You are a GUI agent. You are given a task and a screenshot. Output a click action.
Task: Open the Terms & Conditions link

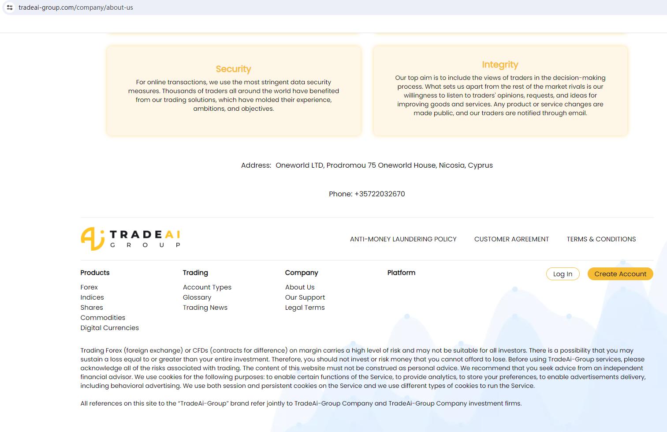pyautogui.click(x=601, y=239)
